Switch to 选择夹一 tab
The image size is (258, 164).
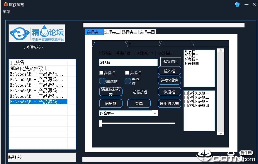pos(94,32)
